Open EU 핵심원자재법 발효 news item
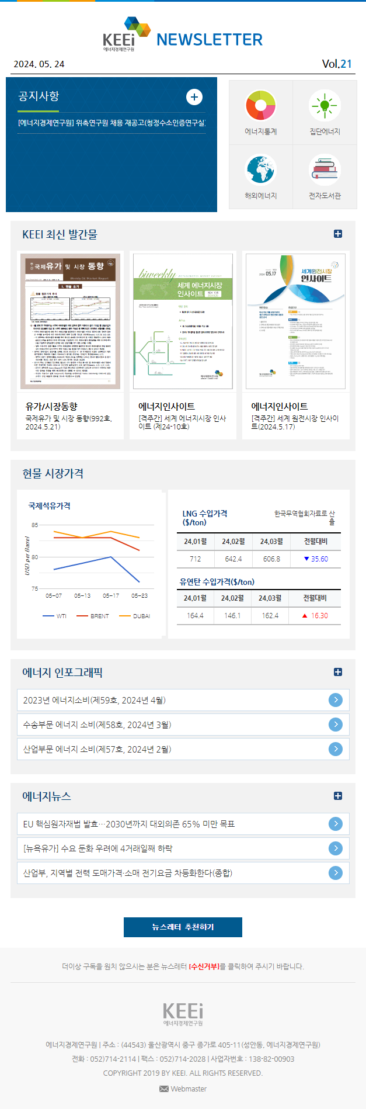The image size is (366, 1109). pyautogui.click(x=183, y=824)
